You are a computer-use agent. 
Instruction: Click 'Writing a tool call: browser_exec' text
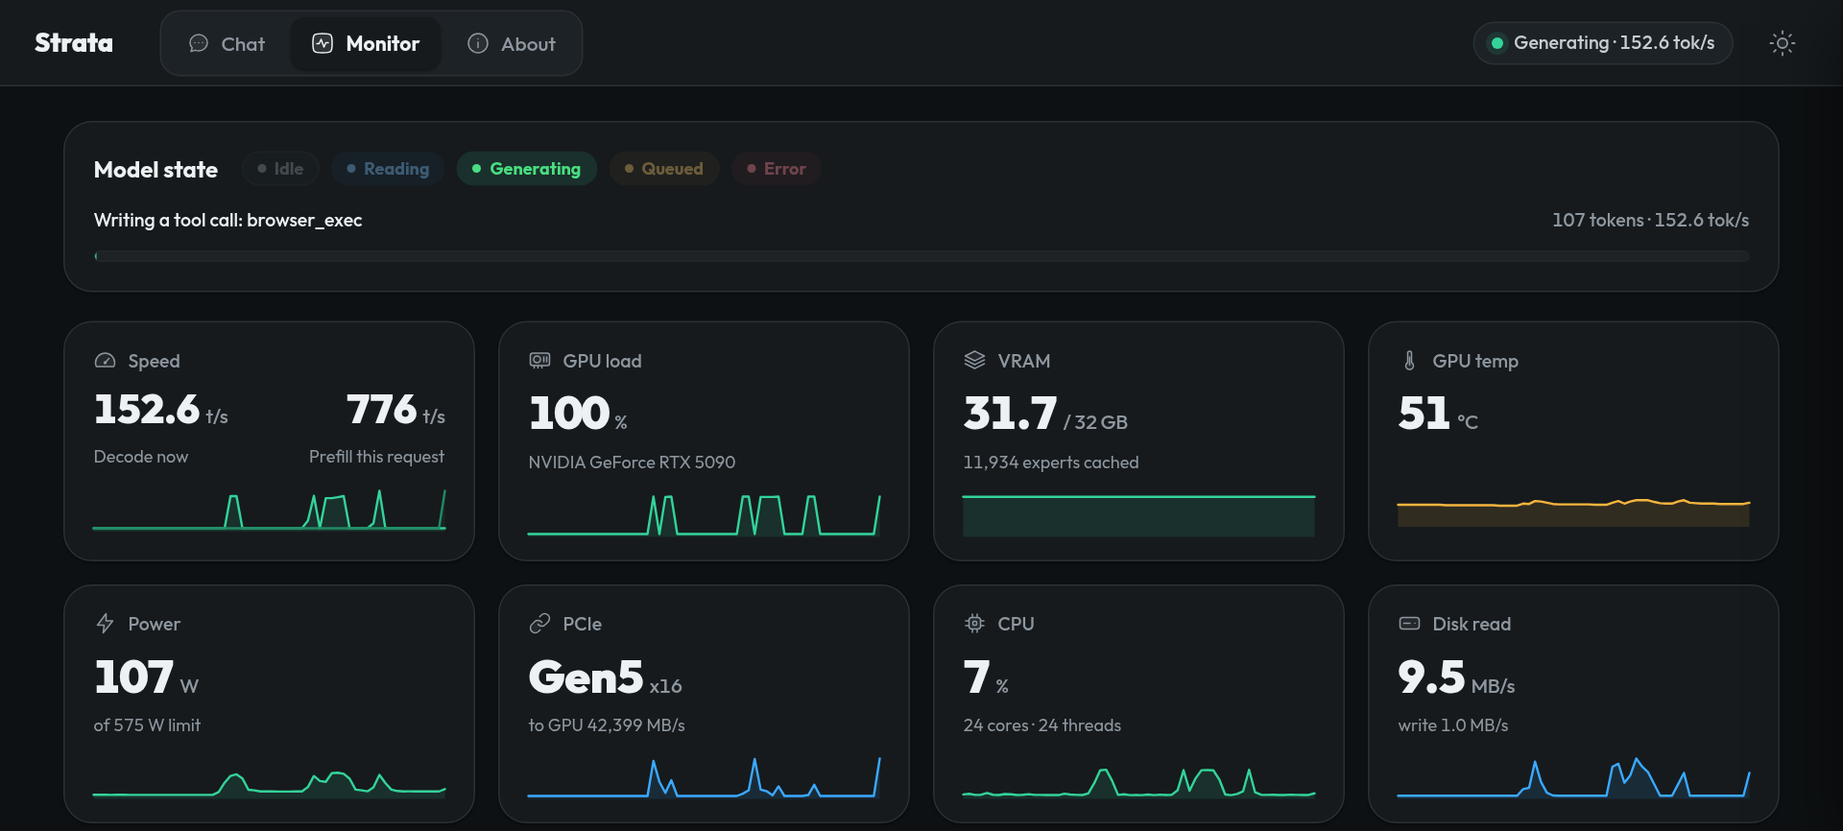227,221
